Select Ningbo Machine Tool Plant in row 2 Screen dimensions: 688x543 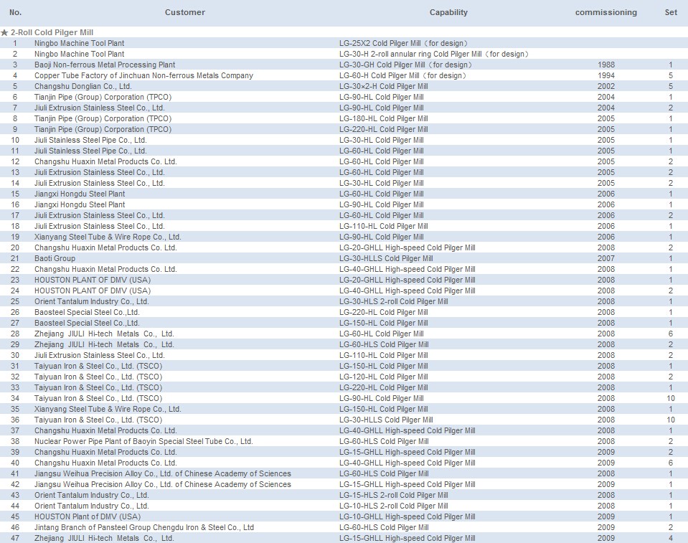coord(80,54)
